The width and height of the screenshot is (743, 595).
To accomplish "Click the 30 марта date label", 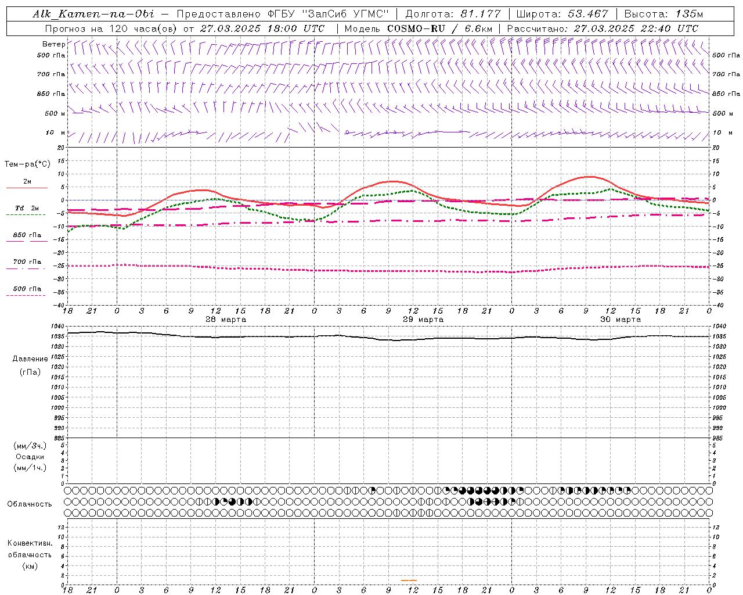I will [621, 320].
